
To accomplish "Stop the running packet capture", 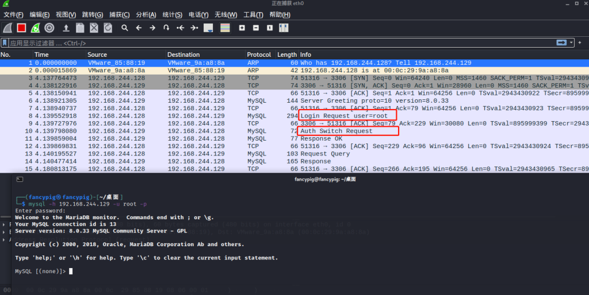I will pos(21,28).
